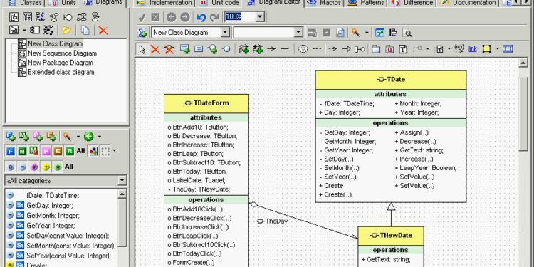Select Extended class diagram in the tree
This screenshot has width=534, height=267.
(x=61, y=72)
